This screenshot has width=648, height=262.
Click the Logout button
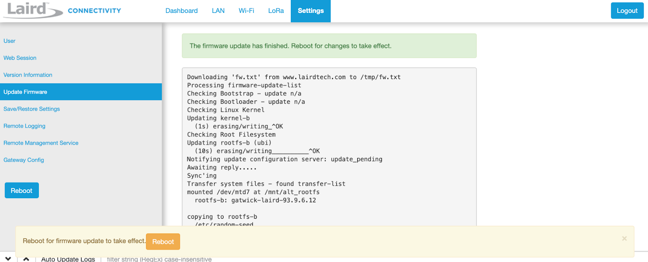click(627, 11)
